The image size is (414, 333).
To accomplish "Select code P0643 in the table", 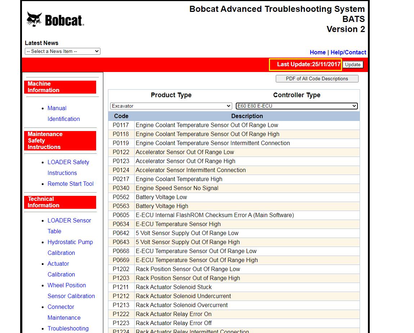I will 121,242.
